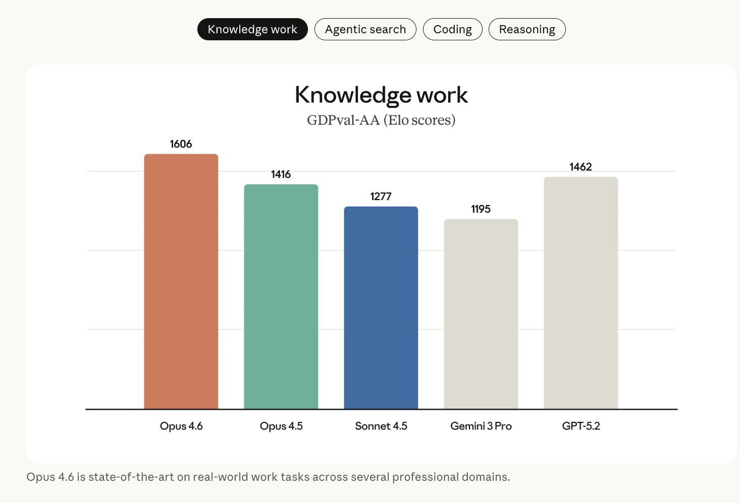Click the gray Gemini 3 Pro bar
The width and height of the screenshot is (740, 503).
[481, 315]
